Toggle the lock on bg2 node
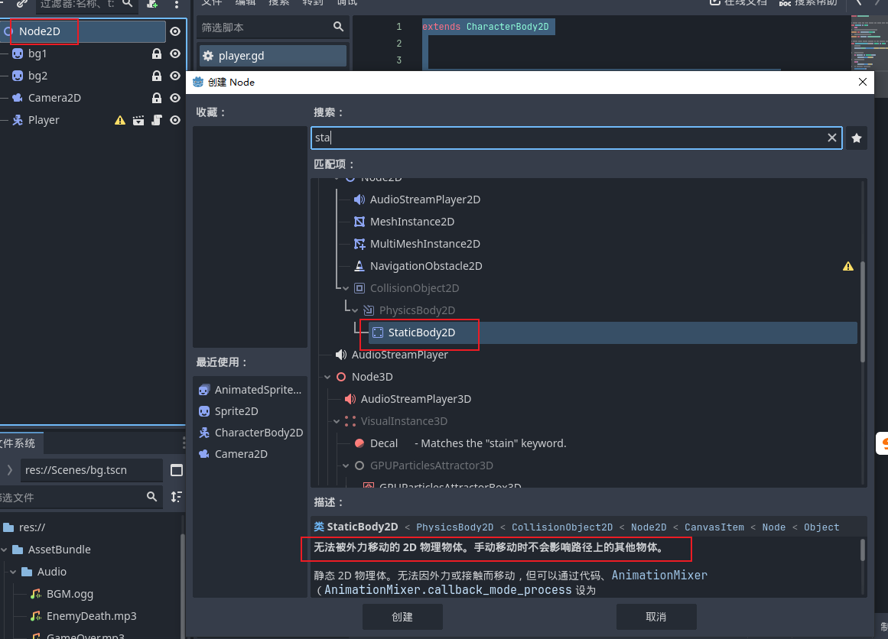 click(157, 76)
